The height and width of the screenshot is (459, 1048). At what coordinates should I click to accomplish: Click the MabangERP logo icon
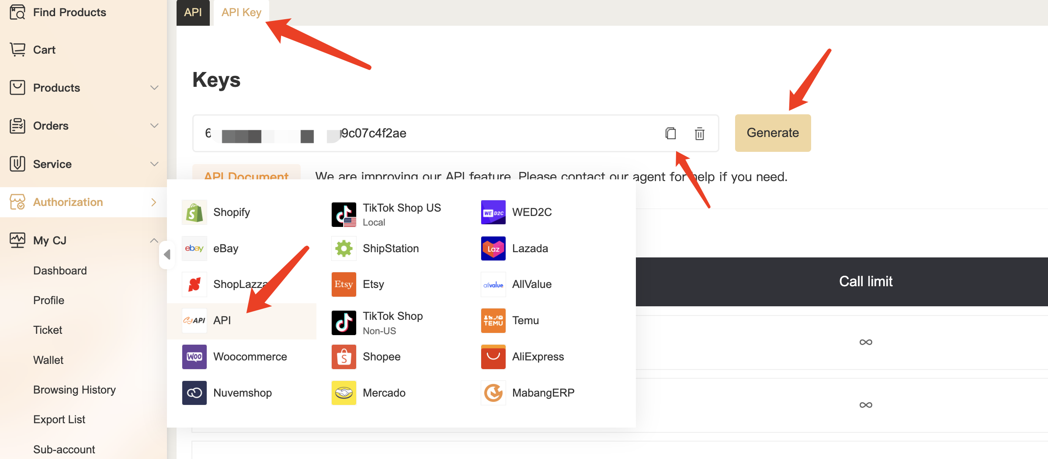[x=493, y=393]
